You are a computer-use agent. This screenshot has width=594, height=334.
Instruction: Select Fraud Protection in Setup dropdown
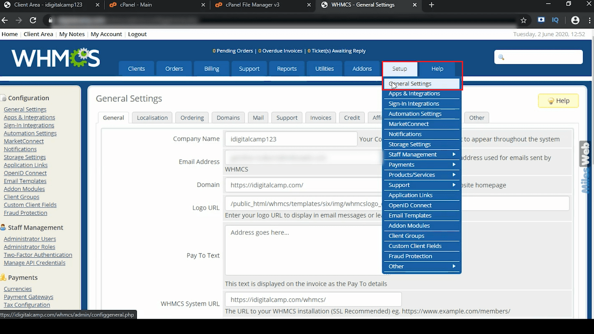point(421,256)
